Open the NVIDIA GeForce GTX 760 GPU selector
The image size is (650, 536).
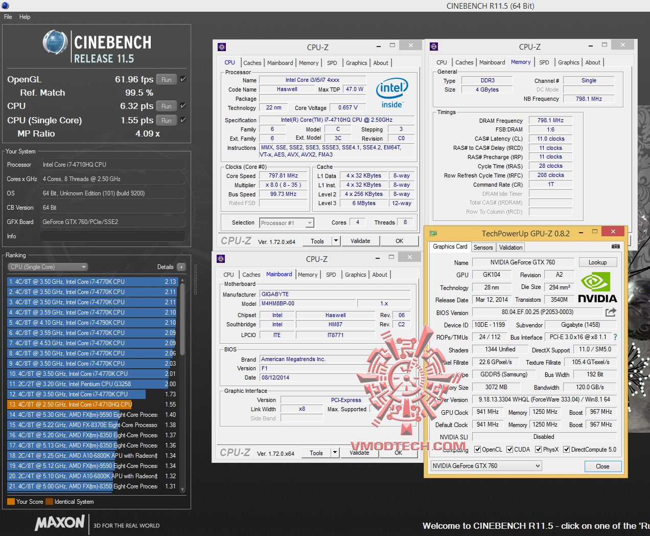[x=485, y=466]
